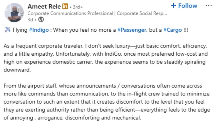Click the 3d post timestamp
The height and width of the screenshot is (122, 218).
click(30, 19)
